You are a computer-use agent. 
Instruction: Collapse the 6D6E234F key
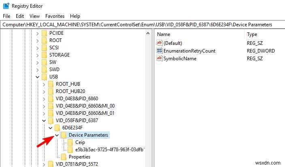coord(50,128)
